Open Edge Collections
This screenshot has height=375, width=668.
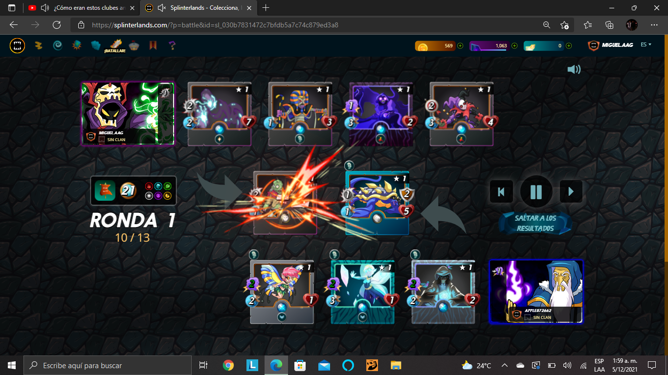[x=609, y=25]
